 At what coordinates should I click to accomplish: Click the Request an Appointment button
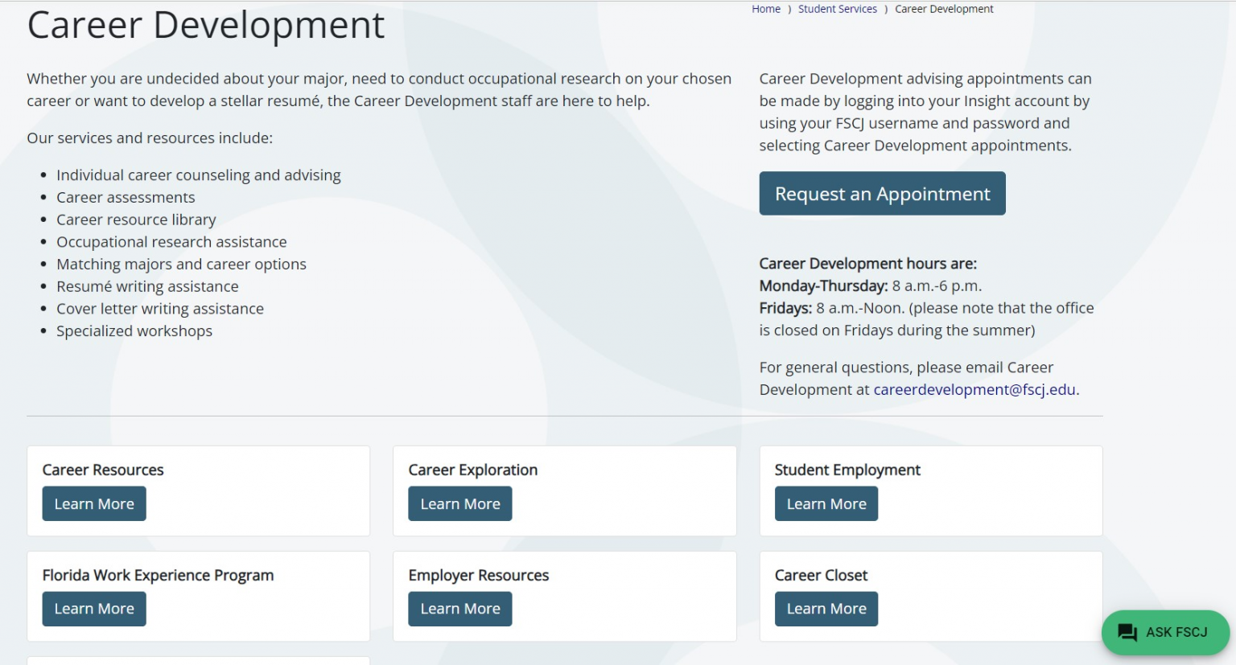coord(882,194)
